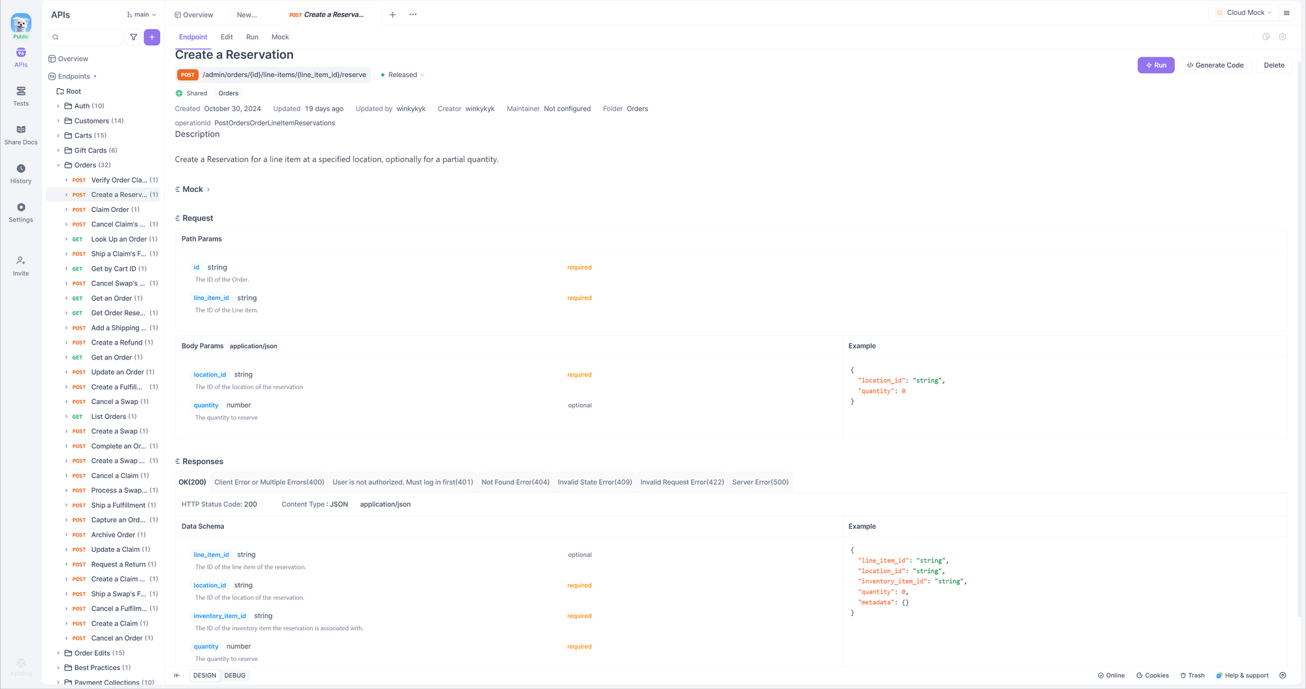This screenshot has height=689, width=1306.
Task: Open History panel
Action: 21,174
